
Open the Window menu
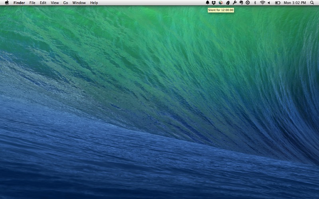click(79, 3)
